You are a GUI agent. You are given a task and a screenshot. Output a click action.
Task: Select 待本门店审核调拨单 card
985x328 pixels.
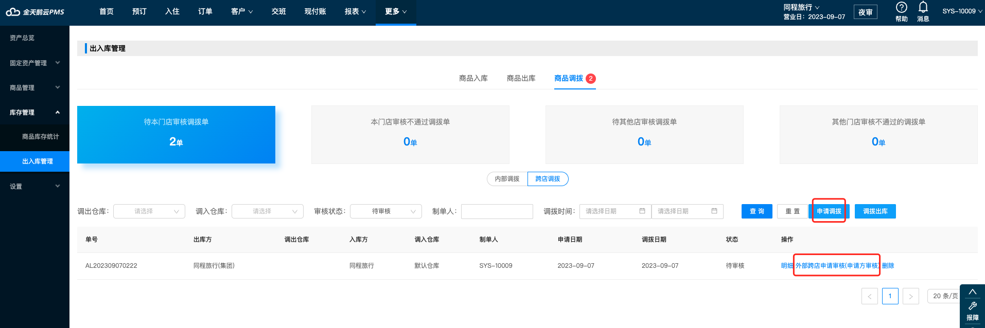176,135
